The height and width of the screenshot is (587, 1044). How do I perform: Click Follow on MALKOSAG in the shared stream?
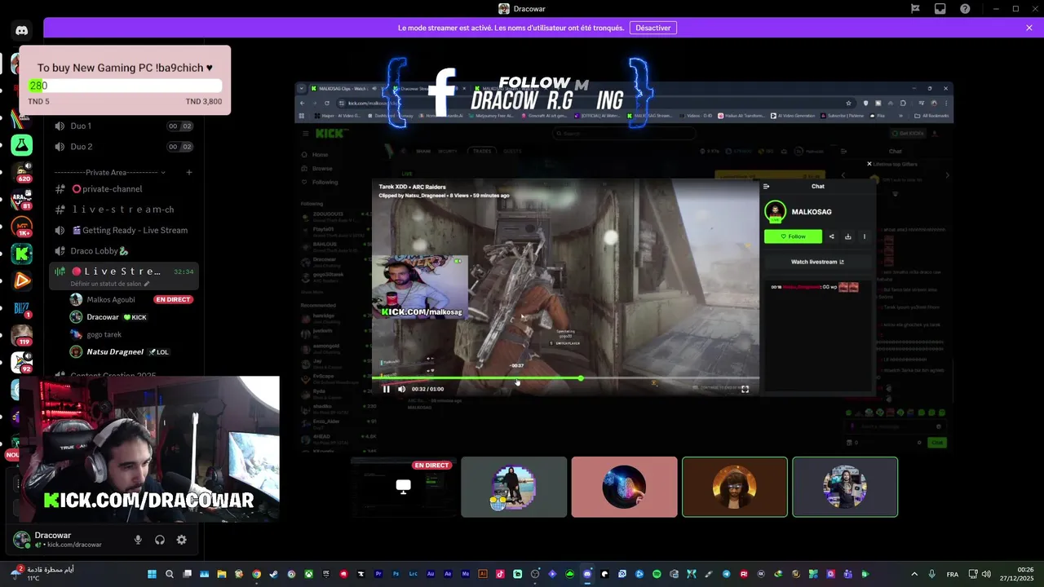coord(793,236)
